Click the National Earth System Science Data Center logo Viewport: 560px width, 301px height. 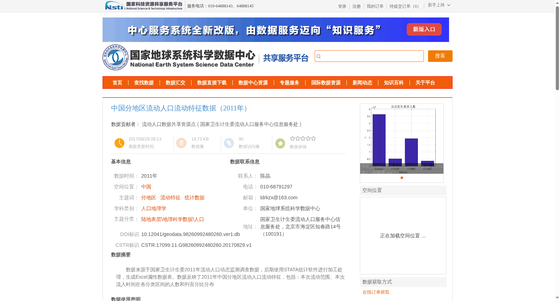click(179, 57)
